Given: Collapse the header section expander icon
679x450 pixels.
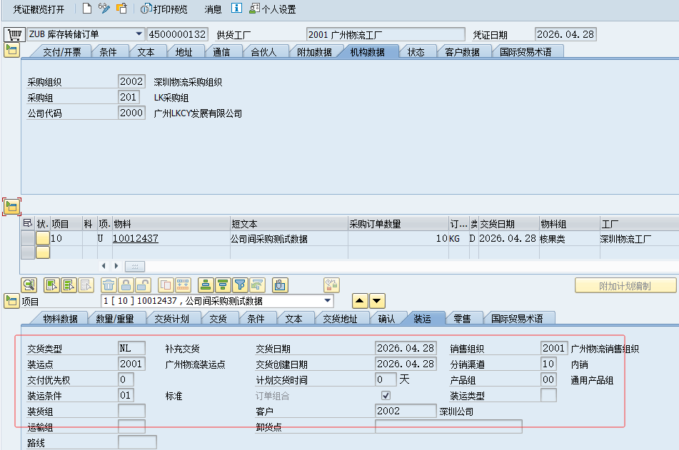Looking at the screenshot, I should pyautogui.click(x=11, y=50).
